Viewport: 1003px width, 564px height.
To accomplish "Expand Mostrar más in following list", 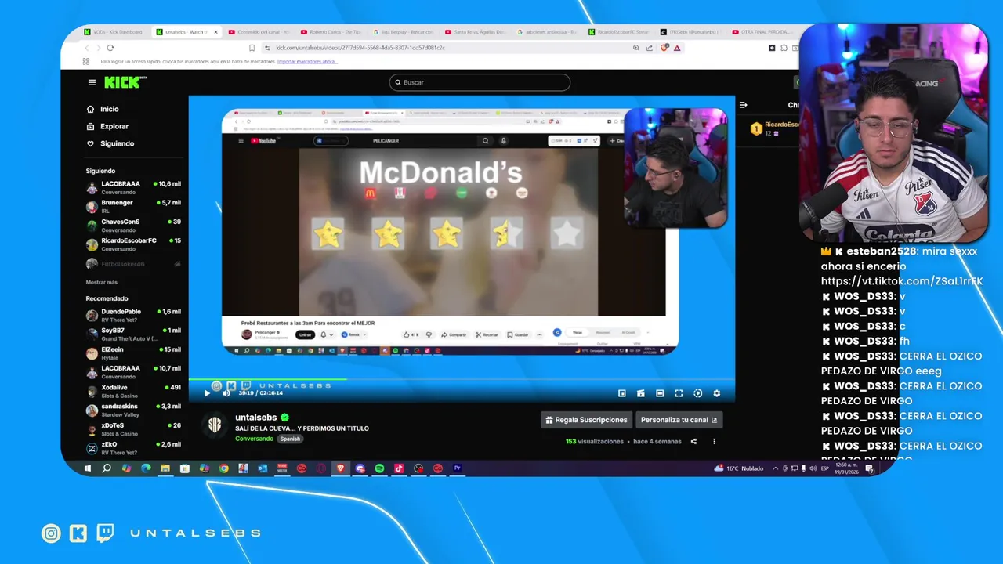I will tap(101, 282).
